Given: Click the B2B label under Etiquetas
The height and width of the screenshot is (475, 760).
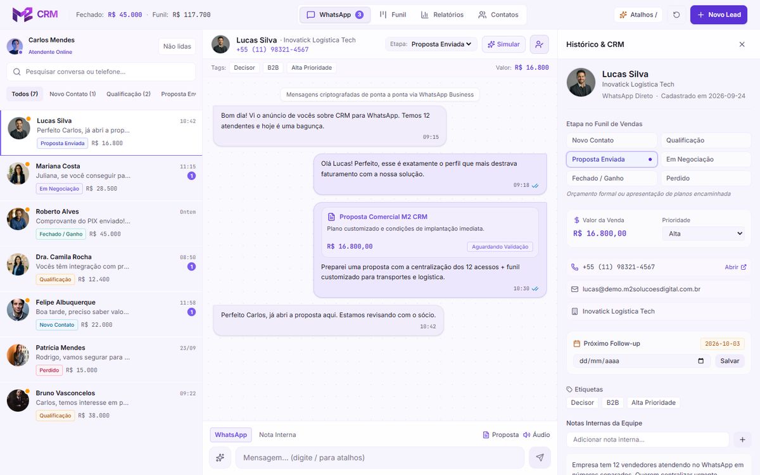Looking at the screenshot, I should (612, 403).
